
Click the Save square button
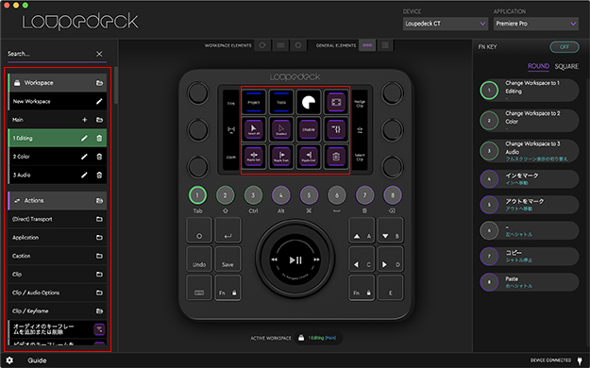[228, 259]
